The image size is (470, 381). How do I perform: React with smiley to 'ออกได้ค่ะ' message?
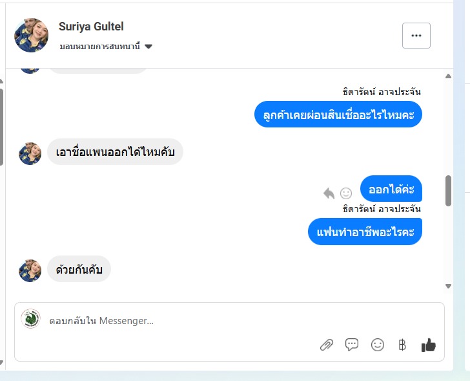point(346,193)
